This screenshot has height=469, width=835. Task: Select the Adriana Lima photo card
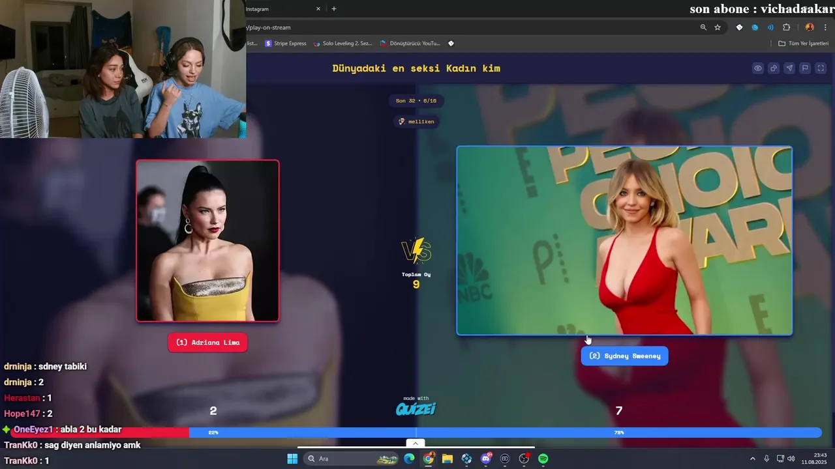(x=207, y=240)
